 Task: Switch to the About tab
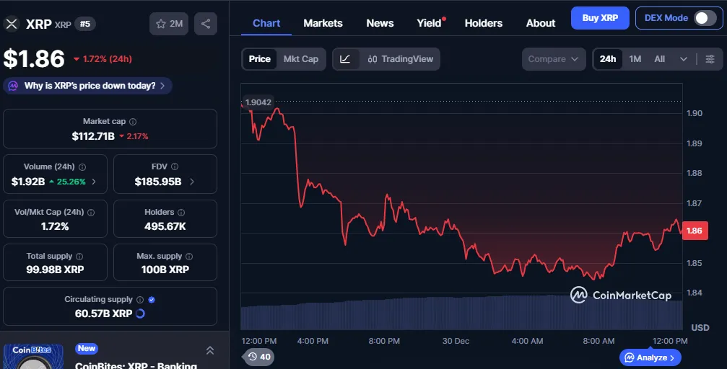[541, 23]
